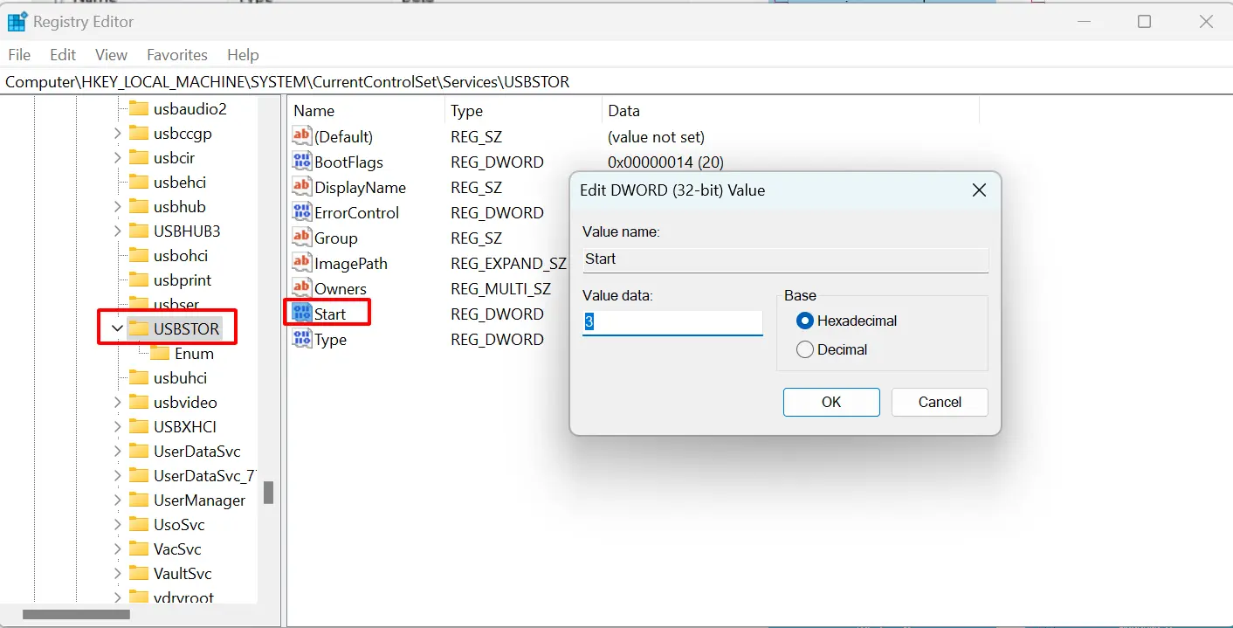Screen dimensions: 1233x628
Task: Click the Owners multi-string value icon
Action: (x=301, y=288)
